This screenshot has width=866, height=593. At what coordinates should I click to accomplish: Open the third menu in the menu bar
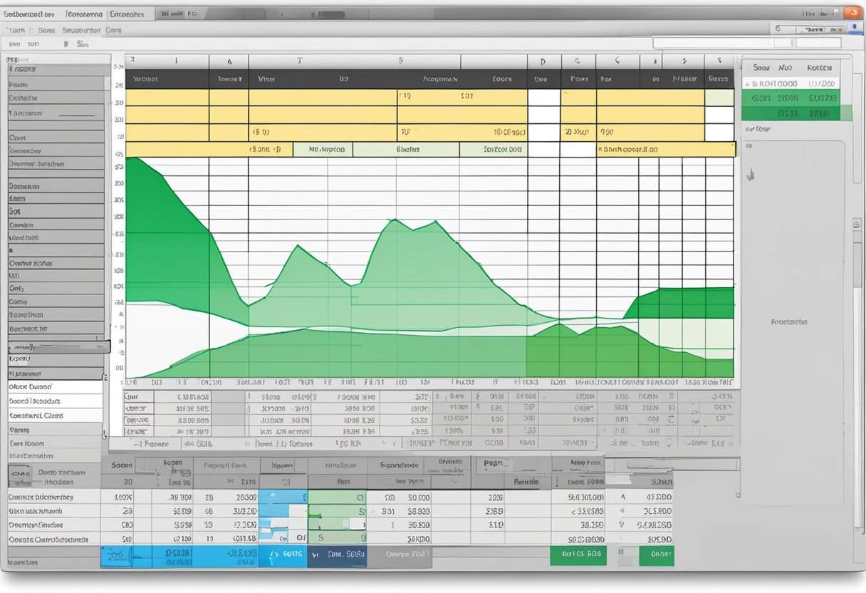point(80,30)
